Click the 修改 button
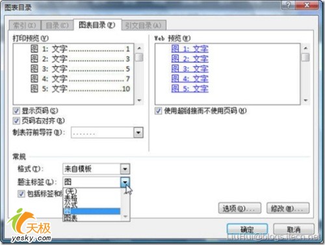 tap(288, 209)
